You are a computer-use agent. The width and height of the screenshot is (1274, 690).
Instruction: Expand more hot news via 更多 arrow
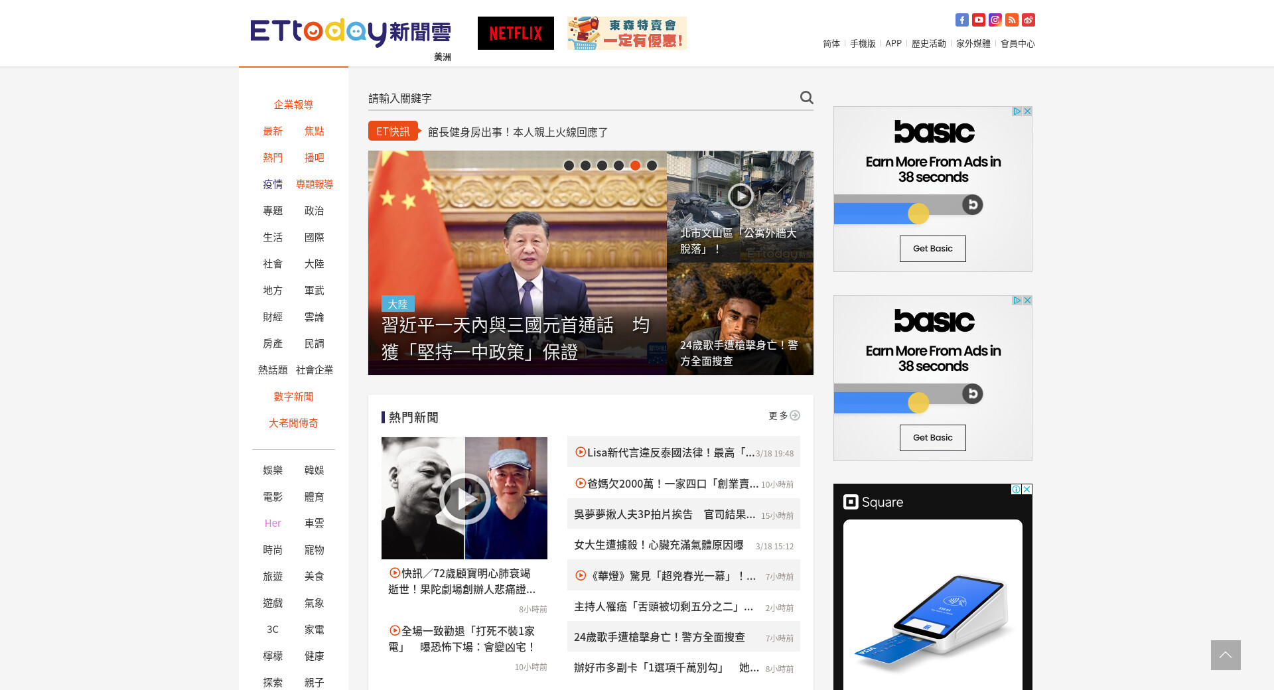[x=794, y=415]
